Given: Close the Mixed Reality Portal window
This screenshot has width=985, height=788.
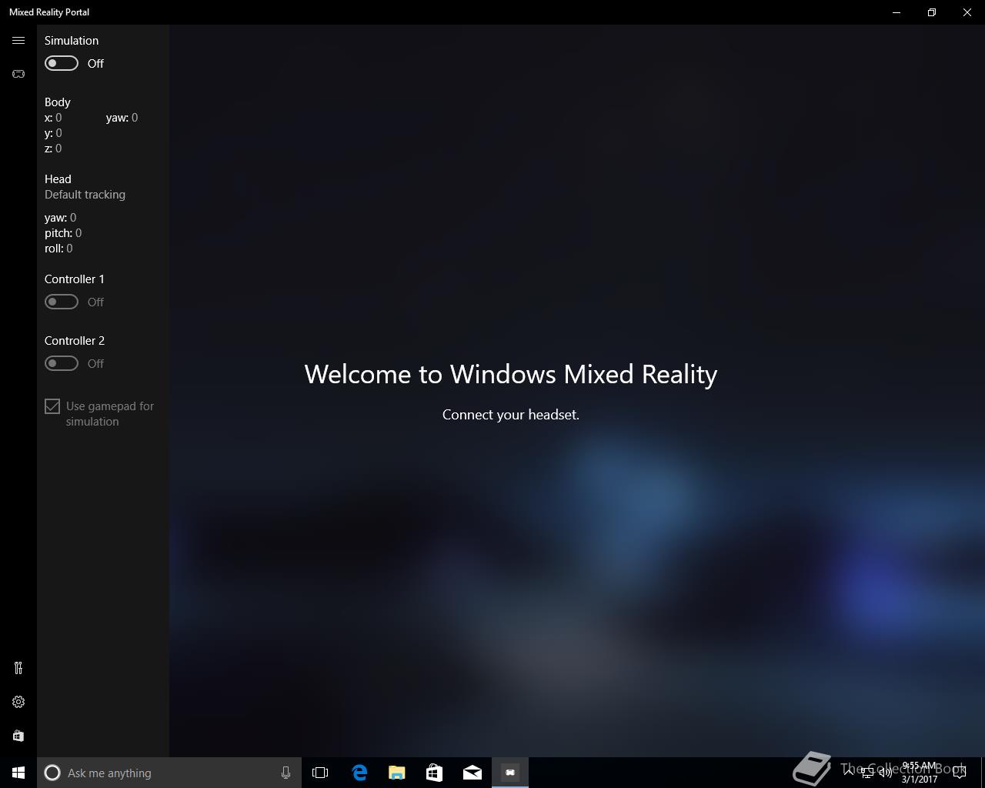Looking at the screenshot, I should coord(967,12).
